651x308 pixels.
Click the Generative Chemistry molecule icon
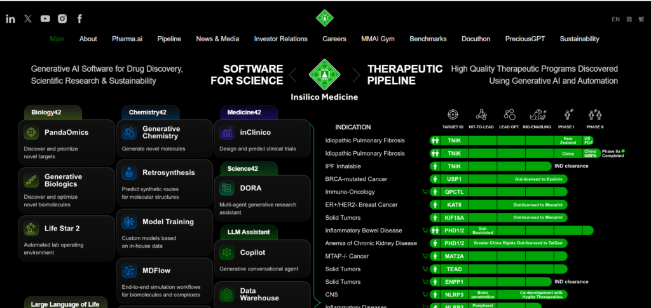pyautogui.click(x=128, y=132)
